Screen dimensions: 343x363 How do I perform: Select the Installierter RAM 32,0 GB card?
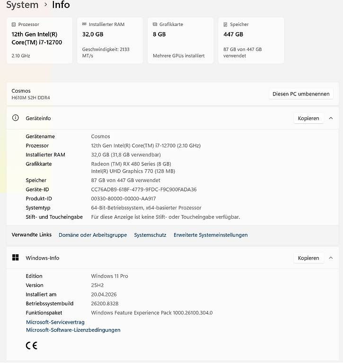(110, 40)
